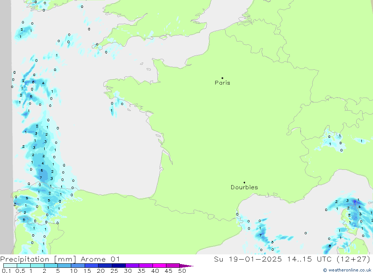
Task: Select the Paris location dot marker
Action: pyautogui.click(x=222, y=78)
